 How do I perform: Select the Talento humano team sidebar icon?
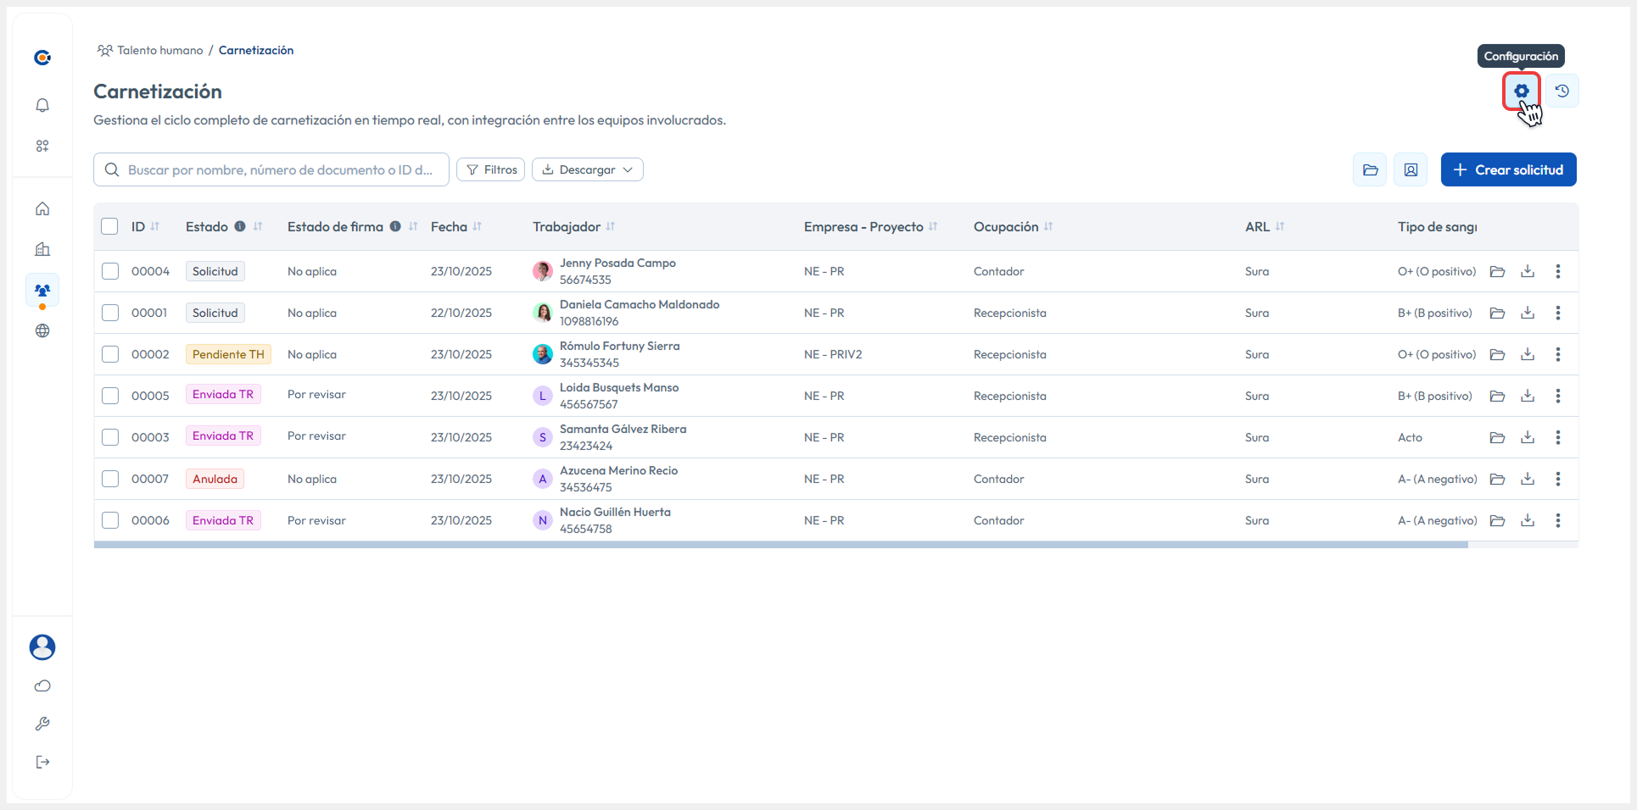[42, 290]
